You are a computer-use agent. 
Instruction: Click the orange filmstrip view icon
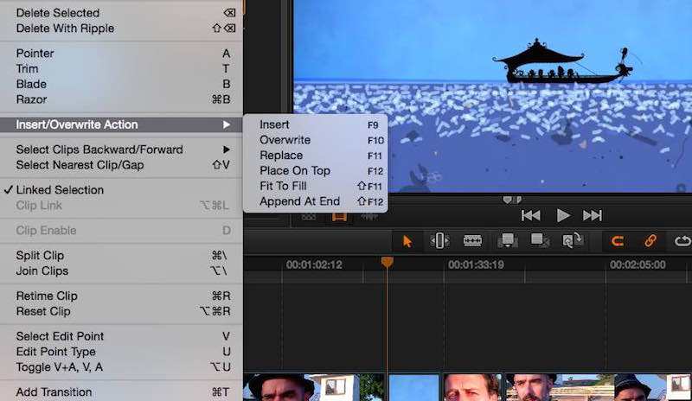tap(339, 217)
